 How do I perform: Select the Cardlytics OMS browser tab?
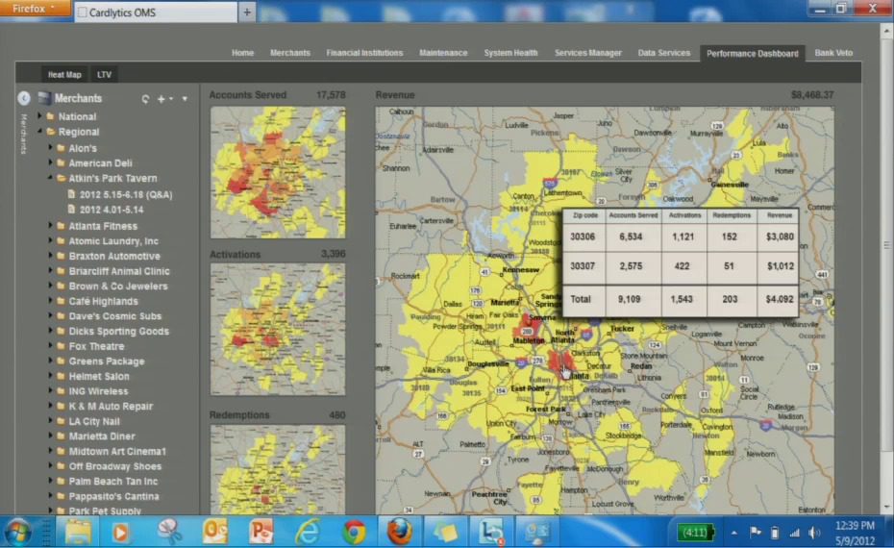click(155, 12)
